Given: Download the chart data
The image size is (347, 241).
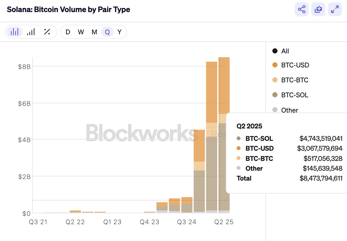Looking at the screenshot, I should (318, 10).
